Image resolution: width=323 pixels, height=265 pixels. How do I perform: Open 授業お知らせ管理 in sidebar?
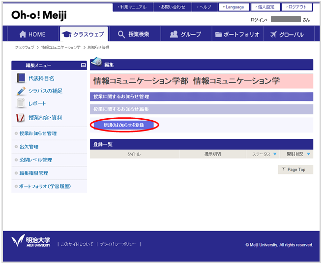tap(38, 133)
